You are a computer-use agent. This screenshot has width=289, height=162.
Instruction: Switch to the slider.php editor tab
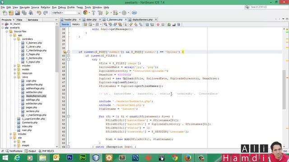click(91, 19)
